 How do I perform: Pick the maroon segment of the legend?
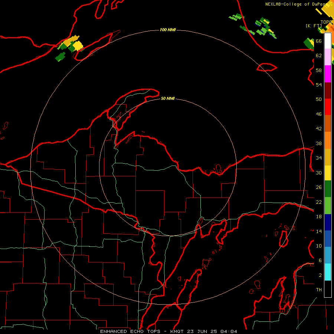coord(328,91)
